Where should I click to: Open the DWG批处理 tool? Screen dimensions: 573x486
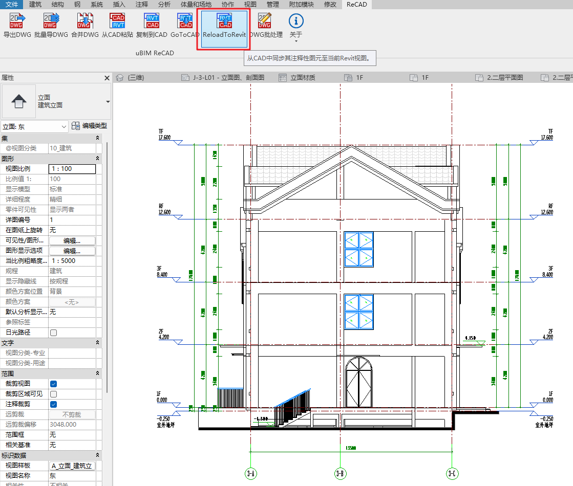click(x=264, y=23)
